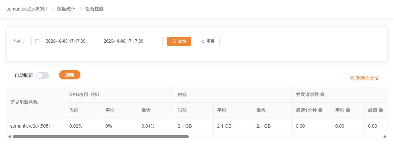This screenshot has height=146, width=394.
Task: Click the help icon beside 并发请求数
Action: [322, 94]
